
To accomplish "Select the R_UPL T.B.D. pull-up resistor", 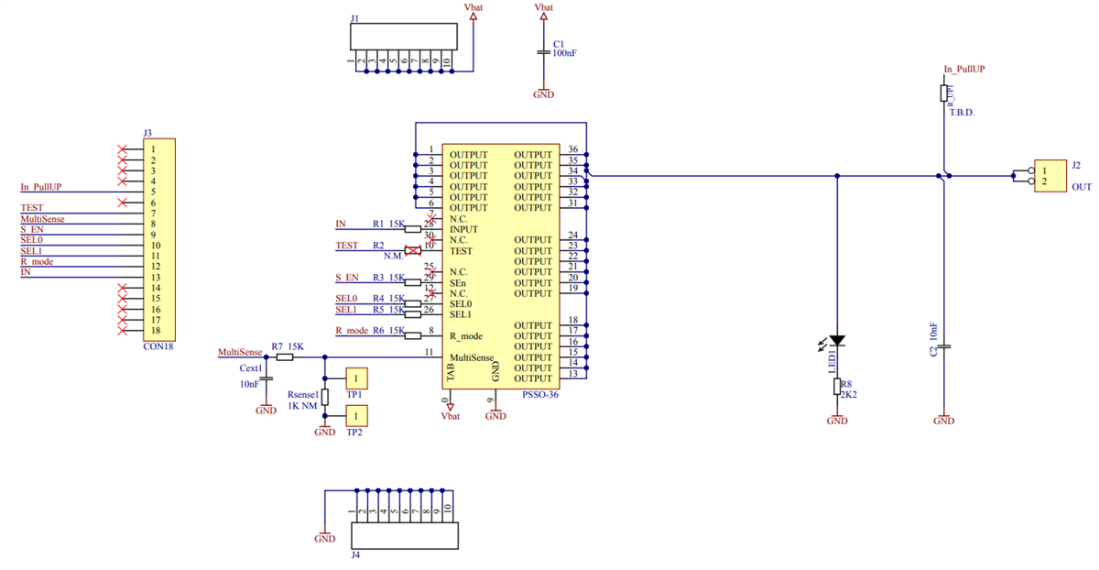I will (x=944, y=92).
